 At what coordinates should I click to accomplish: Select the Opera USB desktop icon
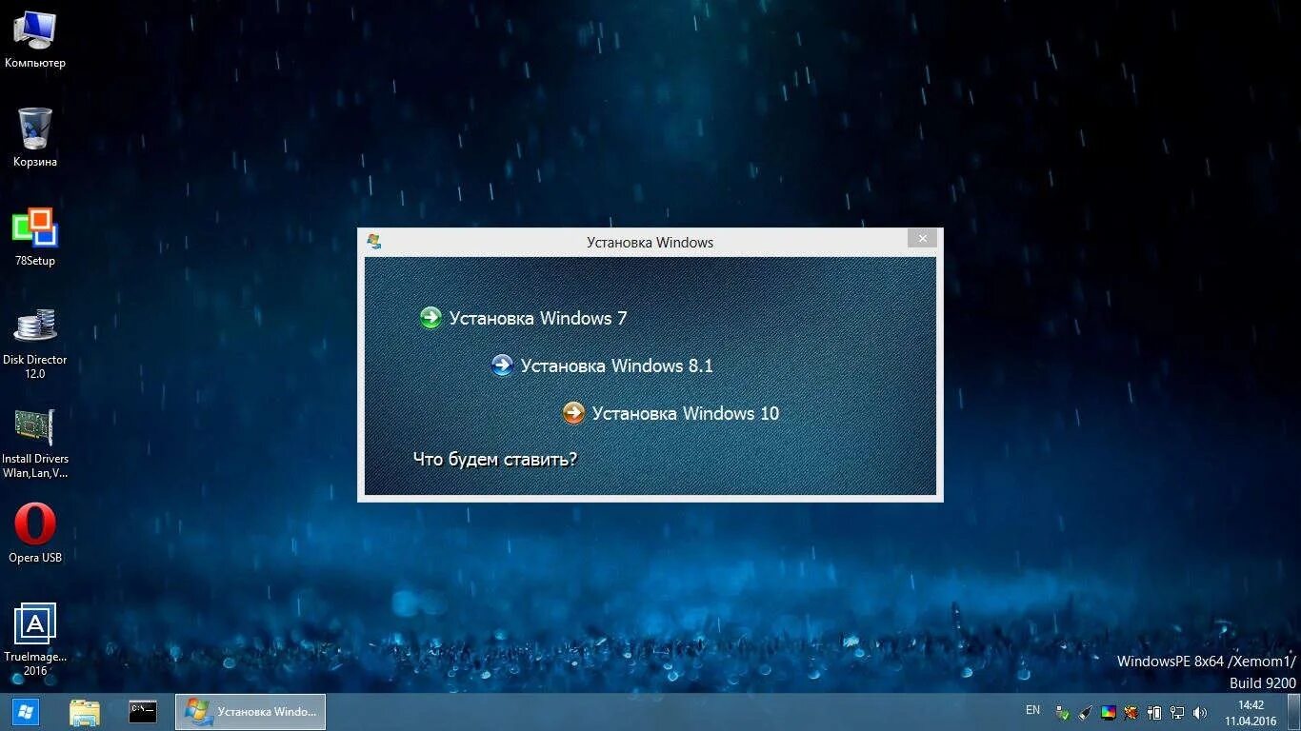pyautogui.click(x=35, y=533)
